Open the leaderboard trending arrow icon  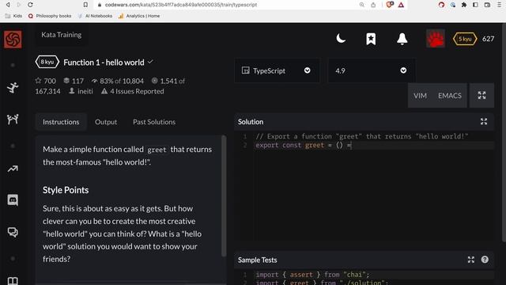13,169
